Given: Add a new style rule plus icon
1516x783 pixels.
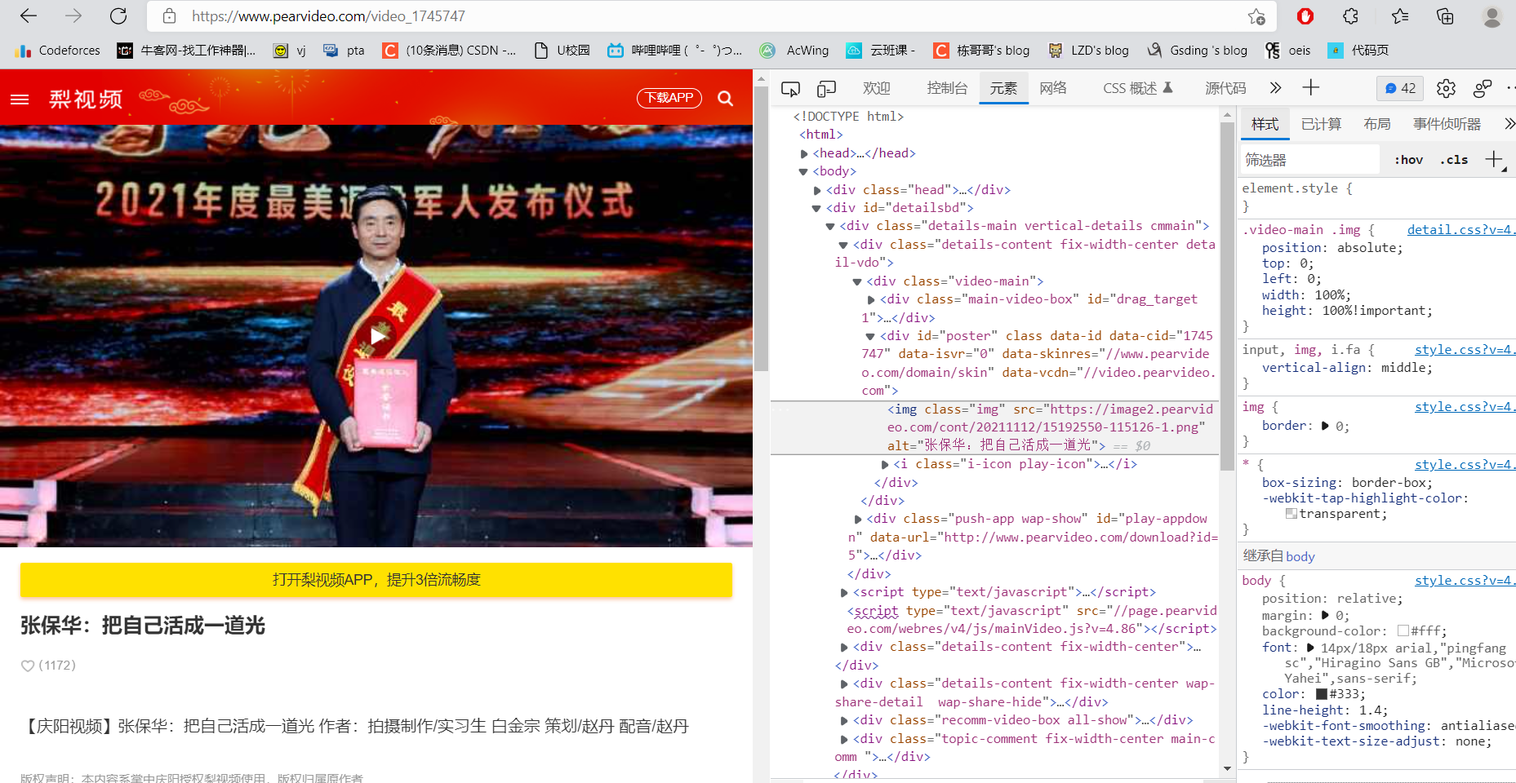Looking at the screenshot, I should pos(1494,159).
